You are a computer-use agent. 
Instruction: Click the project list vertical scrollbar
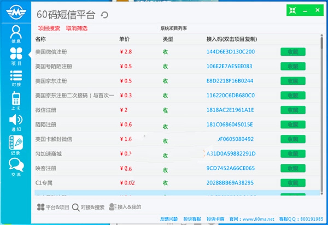[322, 115]
